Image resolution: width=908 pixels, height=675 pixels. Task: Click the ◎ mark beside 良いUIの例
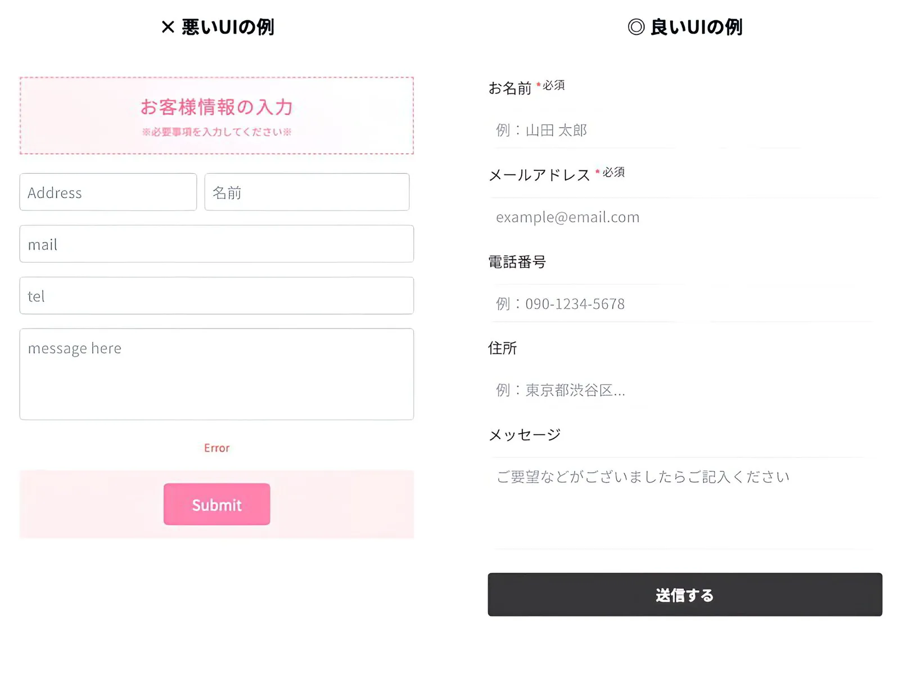tap(636, 27)
